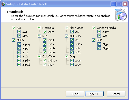129x100 pixels.
Task: Uncheck the MPEG-TS group checkbox
Action: coord(66,36)
